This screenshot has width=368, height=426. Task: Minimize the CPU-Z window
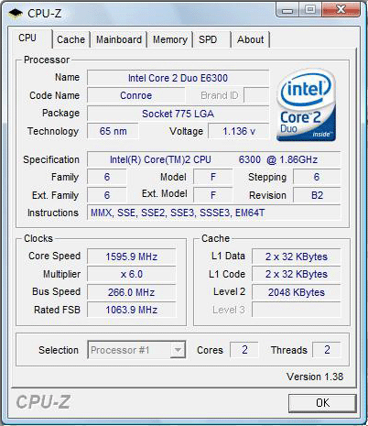point(287,11)
